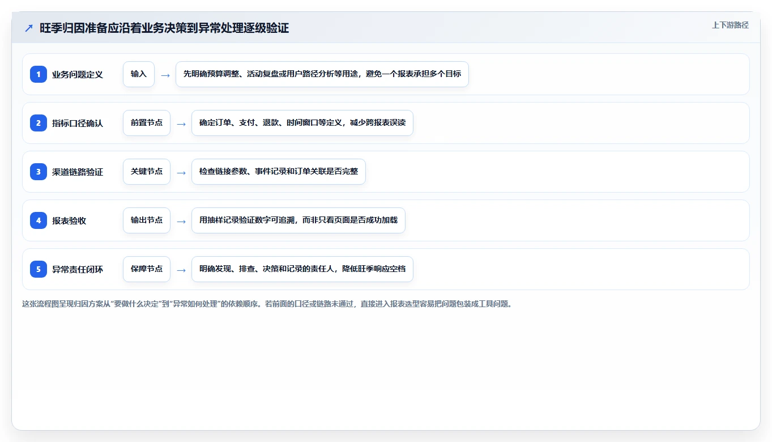
Task: Click the trend arrow icon beside the title
Action: tap(29, 28)
